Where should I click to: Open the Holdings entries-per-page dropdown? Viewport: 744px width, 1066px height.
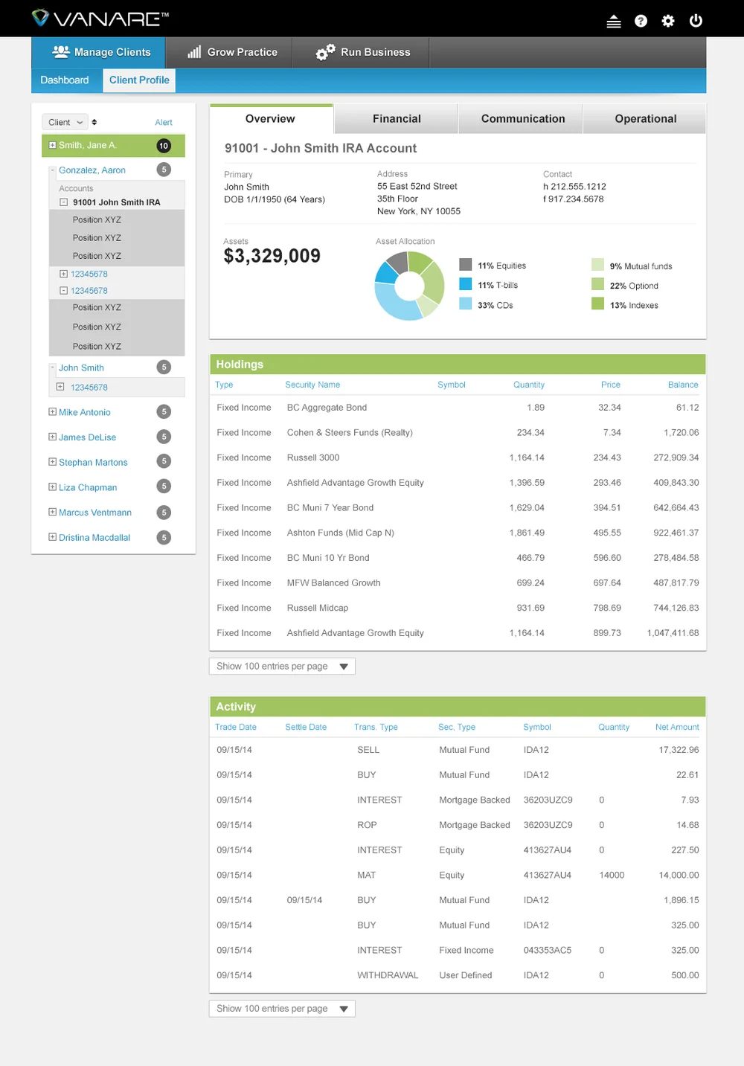coord(281,666)
